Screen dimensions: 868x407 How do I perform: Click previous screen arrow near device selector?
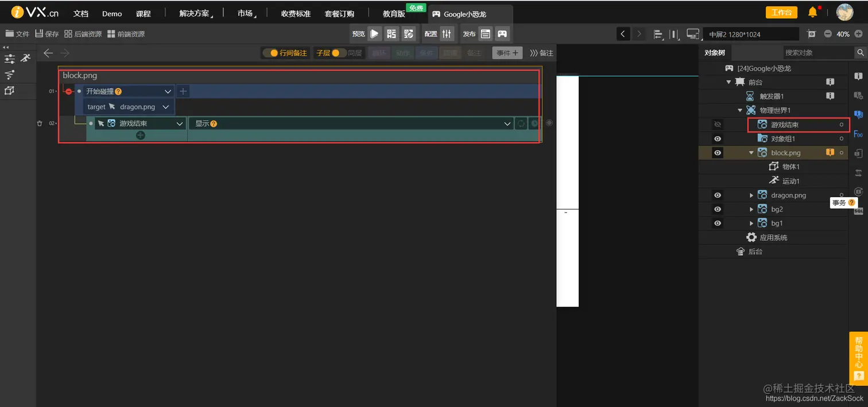623,34
